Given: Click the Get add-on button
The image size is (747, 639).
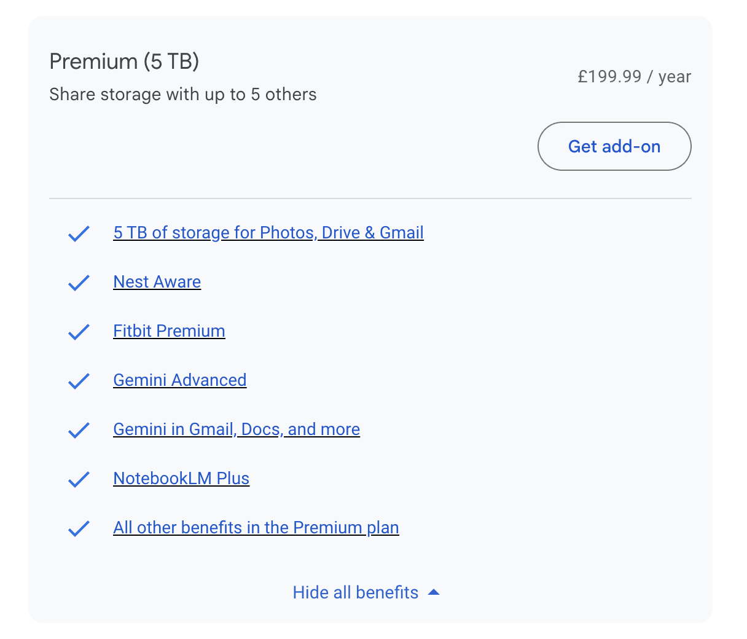Looking at the screenshot, I should 614,146.
